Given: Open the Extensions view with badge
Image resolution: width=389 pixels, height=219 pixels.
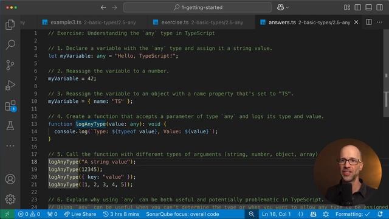Looking at the screenshot, I should (x=10, y=106).
